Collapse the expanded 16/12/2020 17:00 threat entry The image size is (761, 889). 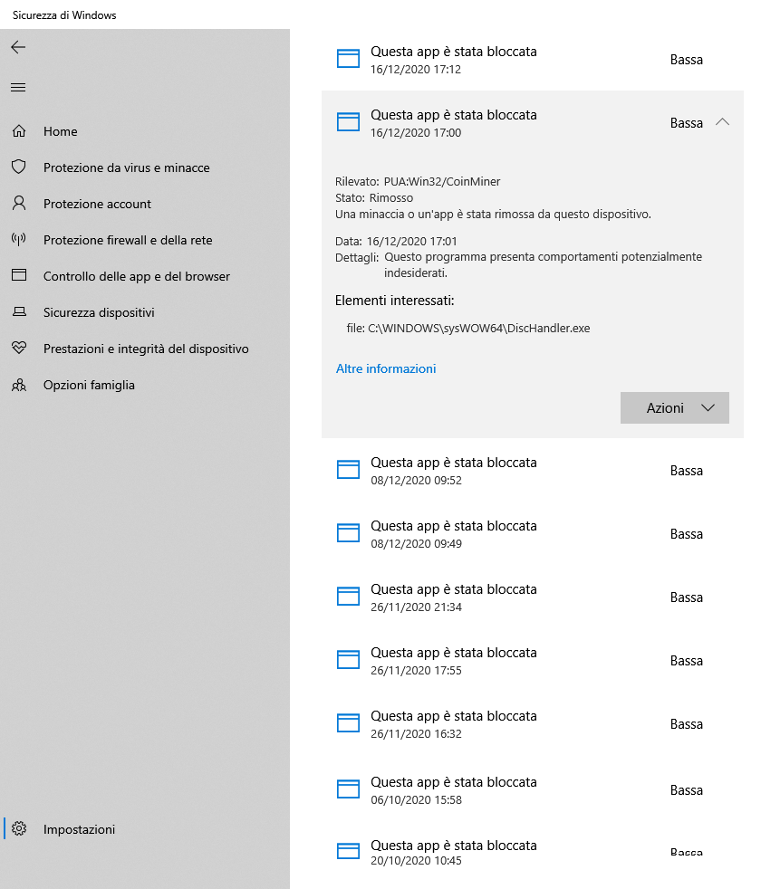point(722,122)
